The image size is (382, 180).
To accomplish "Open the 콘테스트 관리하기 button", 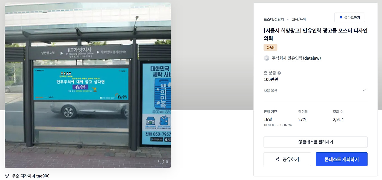I will tap(315, 142).
